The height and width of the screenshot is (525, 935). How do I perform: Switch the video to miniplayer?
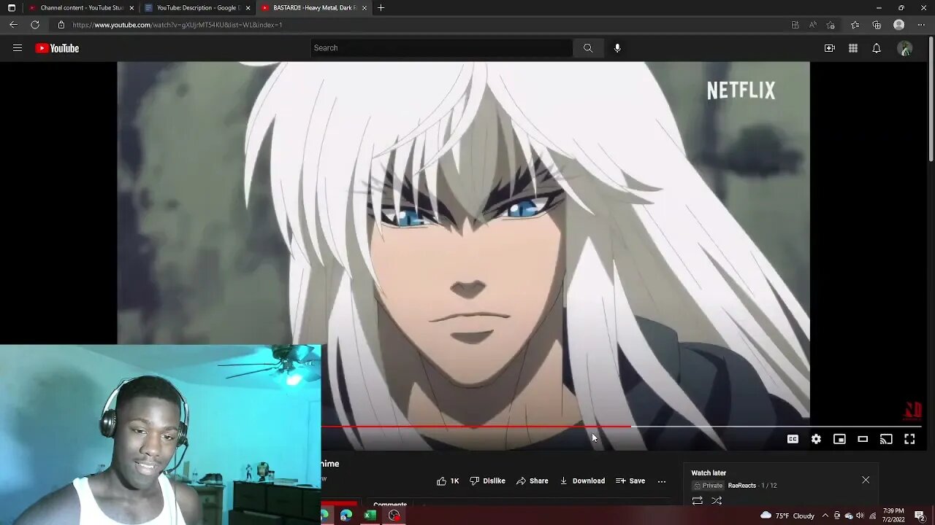[839, 439]
